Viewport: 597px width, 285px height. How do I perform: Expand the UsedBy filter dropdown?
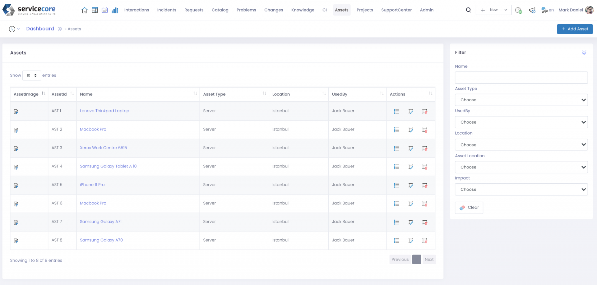pos(521,122)
